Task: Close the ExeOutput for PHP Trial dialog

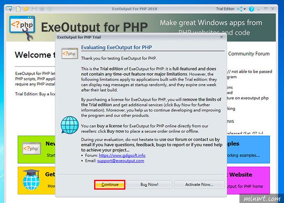Action: pos(222,37)
